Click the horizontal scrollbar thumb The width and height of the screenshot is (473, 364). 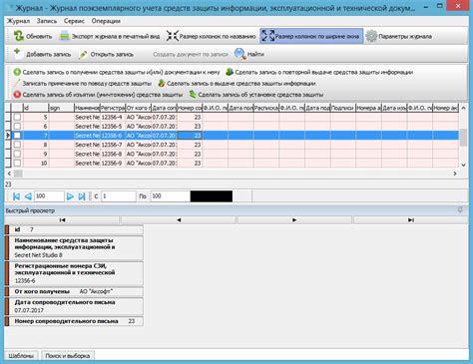(18, 174)
